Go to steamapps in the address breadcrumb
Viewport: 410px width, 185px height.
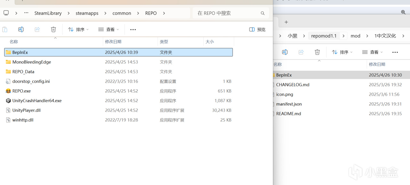pos(87,13)
